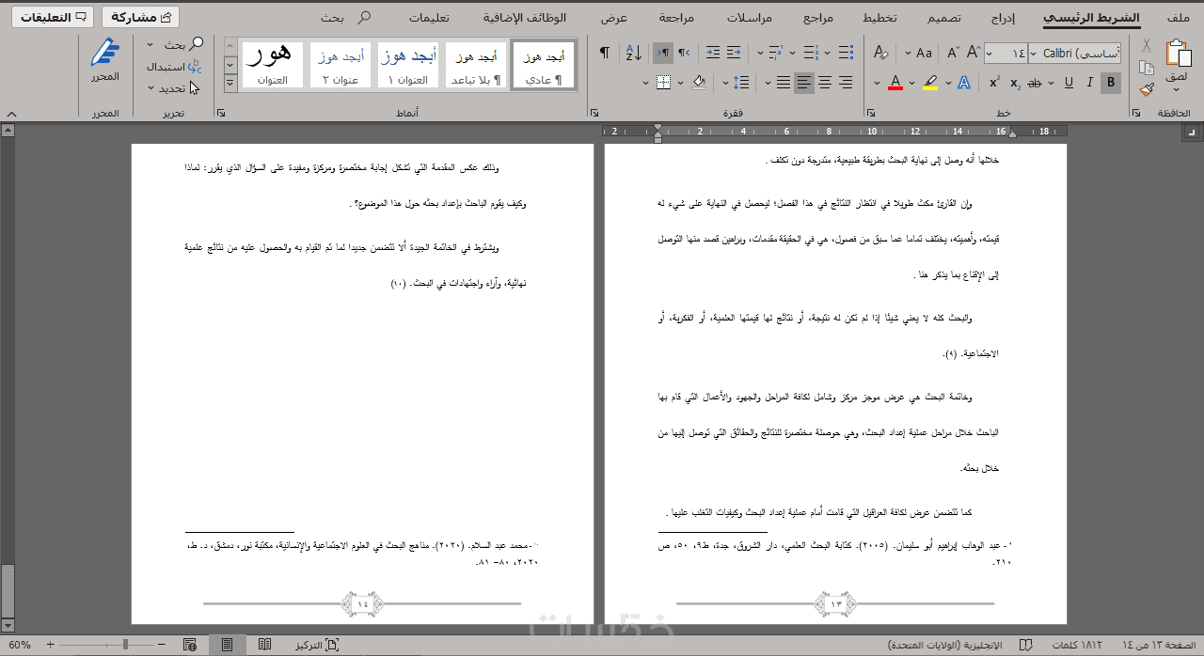The height and width of the screenshot is (656, 1204).
Task: Apply Heading 1 (العنوان ١) style
Action: click(x=407, y=66)
